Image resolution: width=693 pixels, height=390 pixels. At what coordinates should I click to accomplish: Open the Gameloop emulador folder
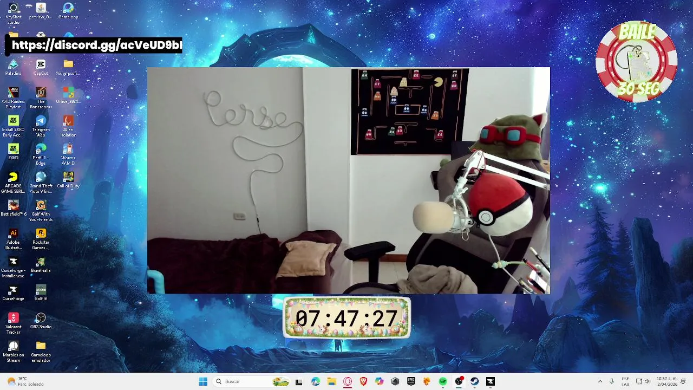[x=41, y=352]
